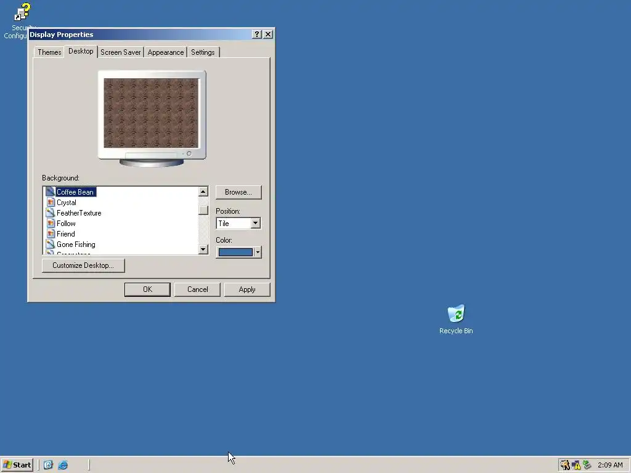Click Cancel in Display Properties

pos(198,289)
